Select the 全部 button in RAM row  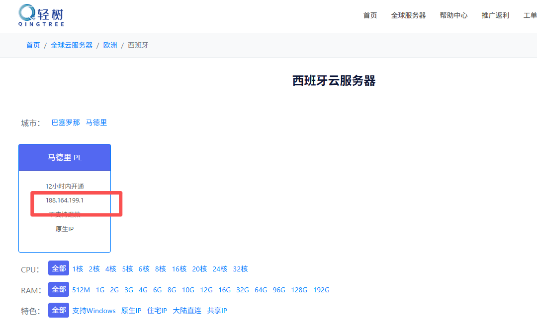click(x=59, y=289)
